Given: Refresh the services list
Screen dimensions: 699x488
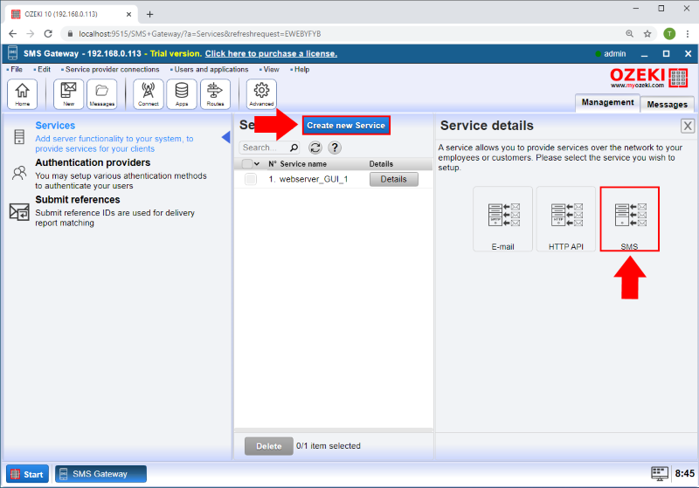Looking at the screenshot, I should pos(315,148).
